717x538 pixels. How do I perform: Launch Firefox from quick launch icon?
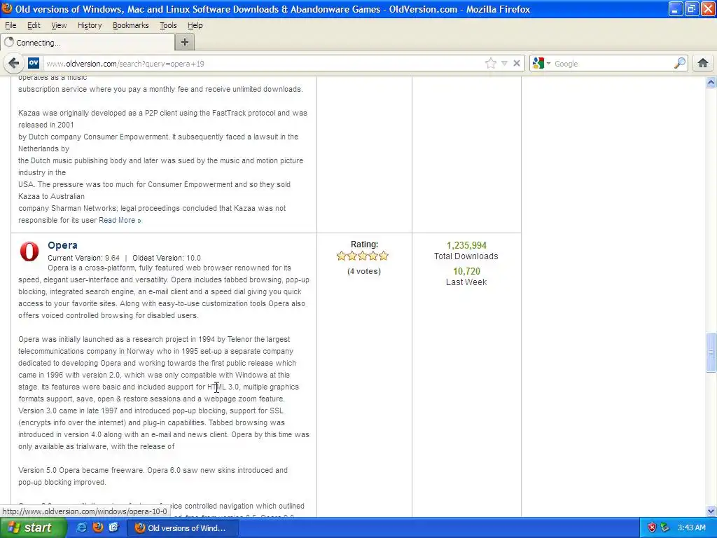tap(98, 527)
